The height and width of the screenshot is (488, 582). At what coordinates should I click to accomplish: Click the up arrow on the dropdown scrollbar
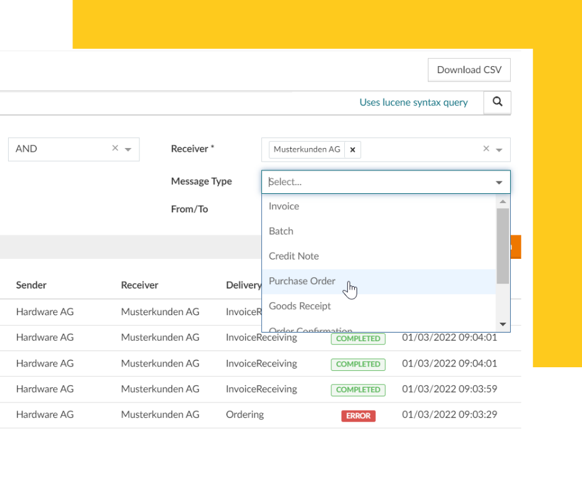pyautogui.click(x=503, y=201)
